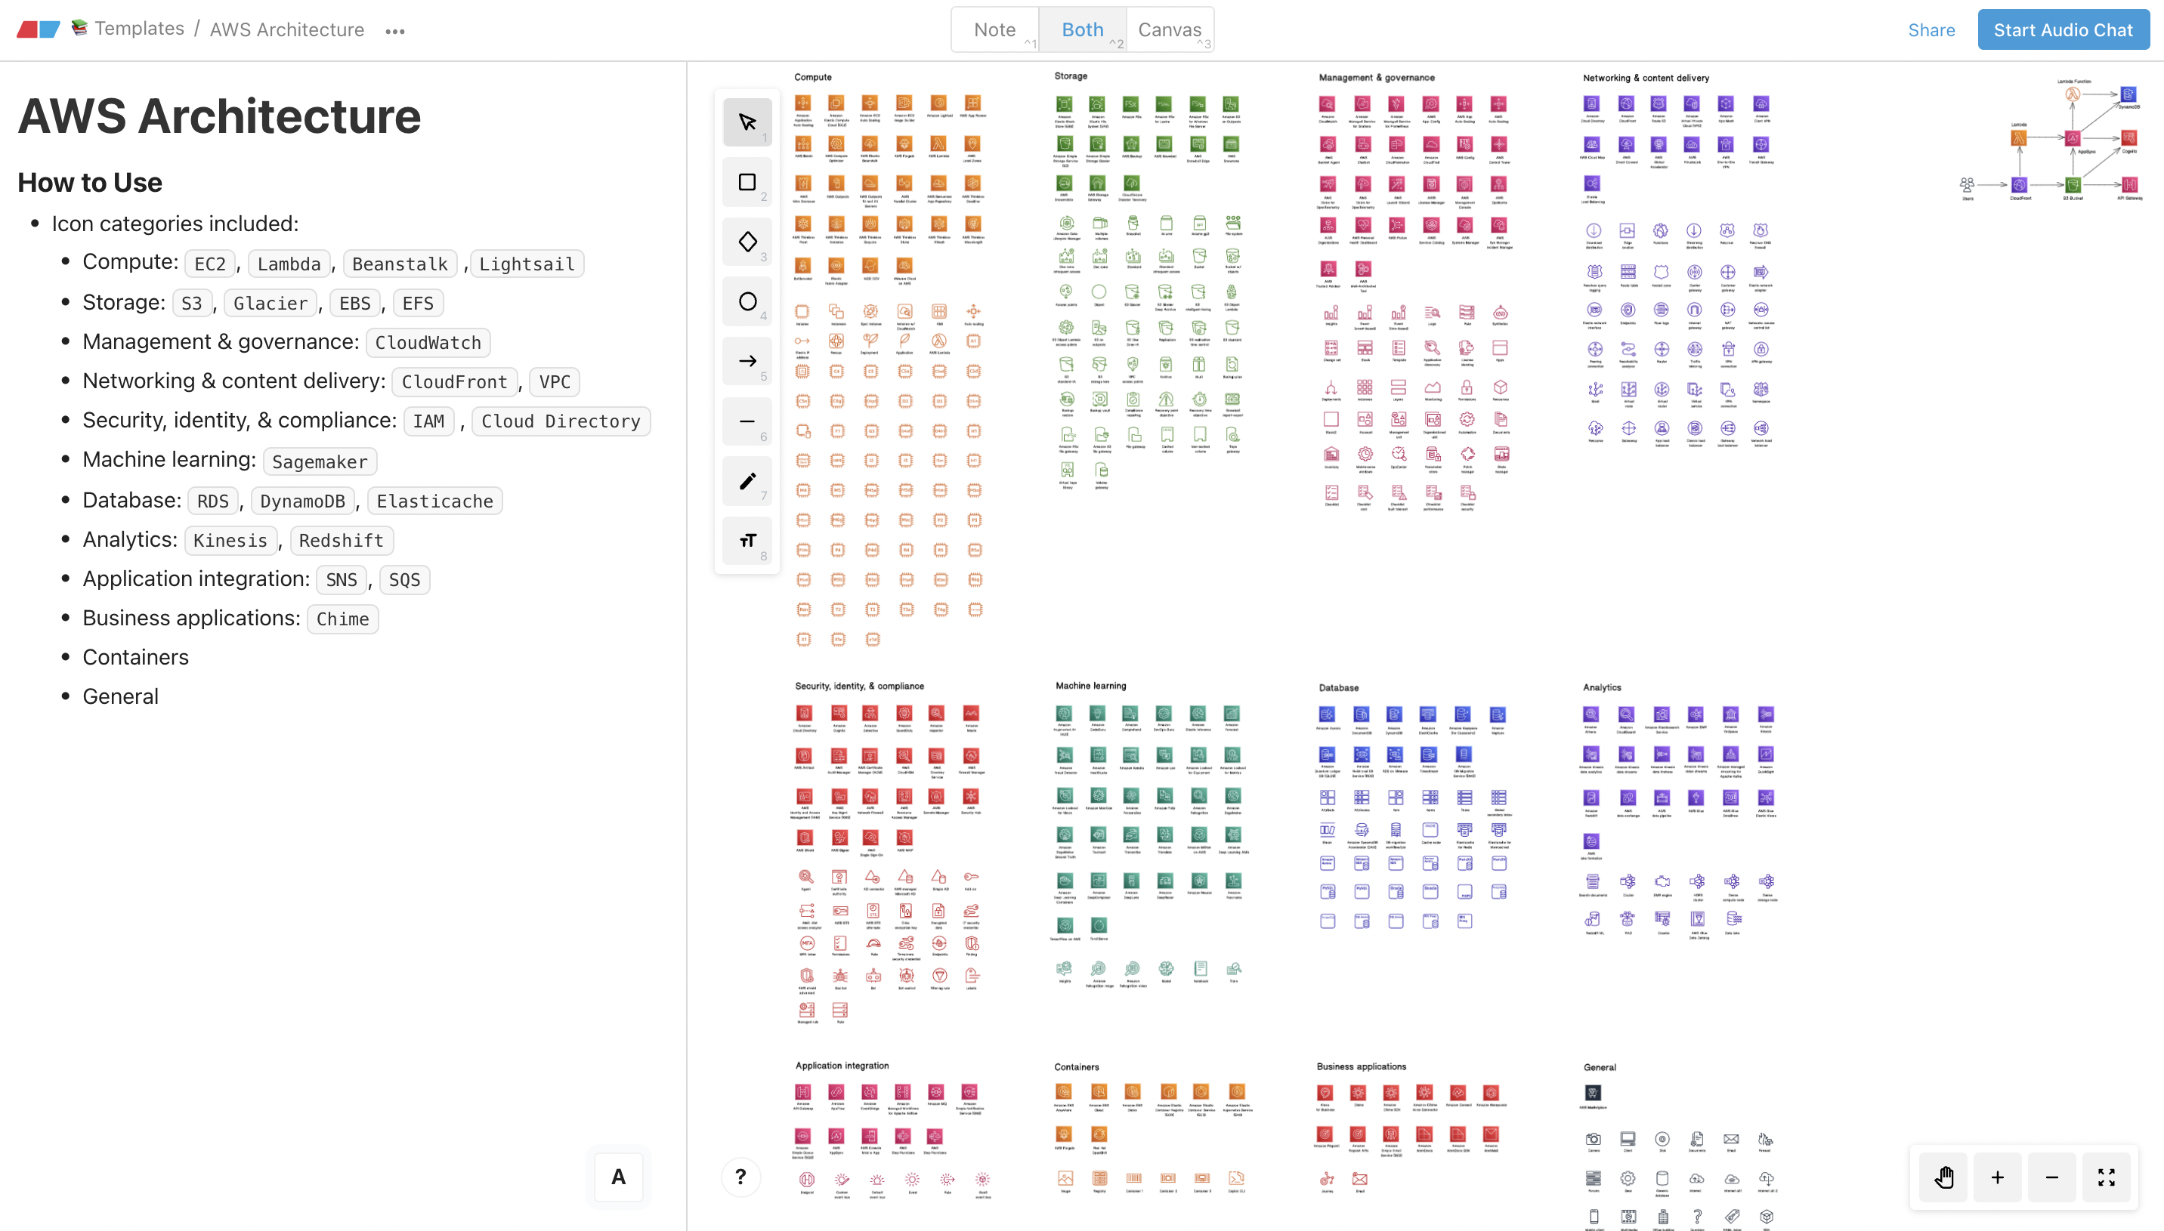Viewport: 2164px width, 1231px height.
Task: Enter fullscreen canvas mode
Action: coord(2107,1176)
